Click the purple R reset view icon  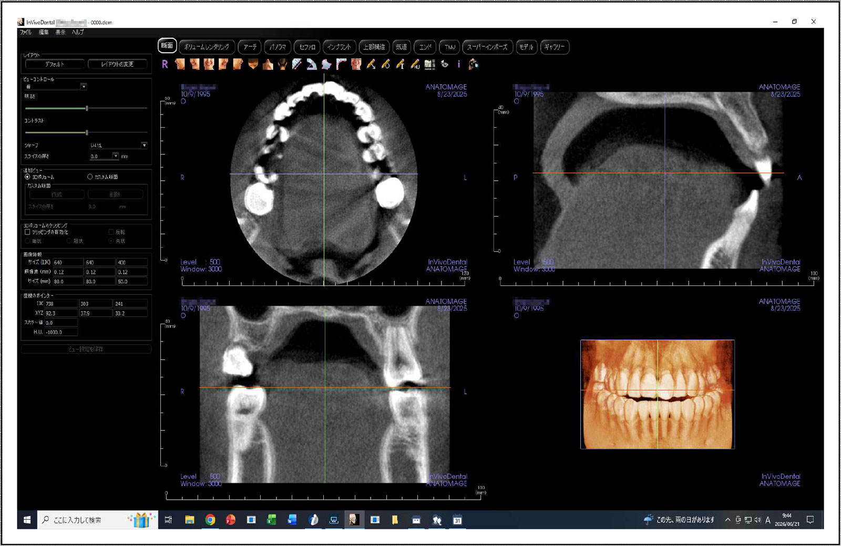click(165, 64)
